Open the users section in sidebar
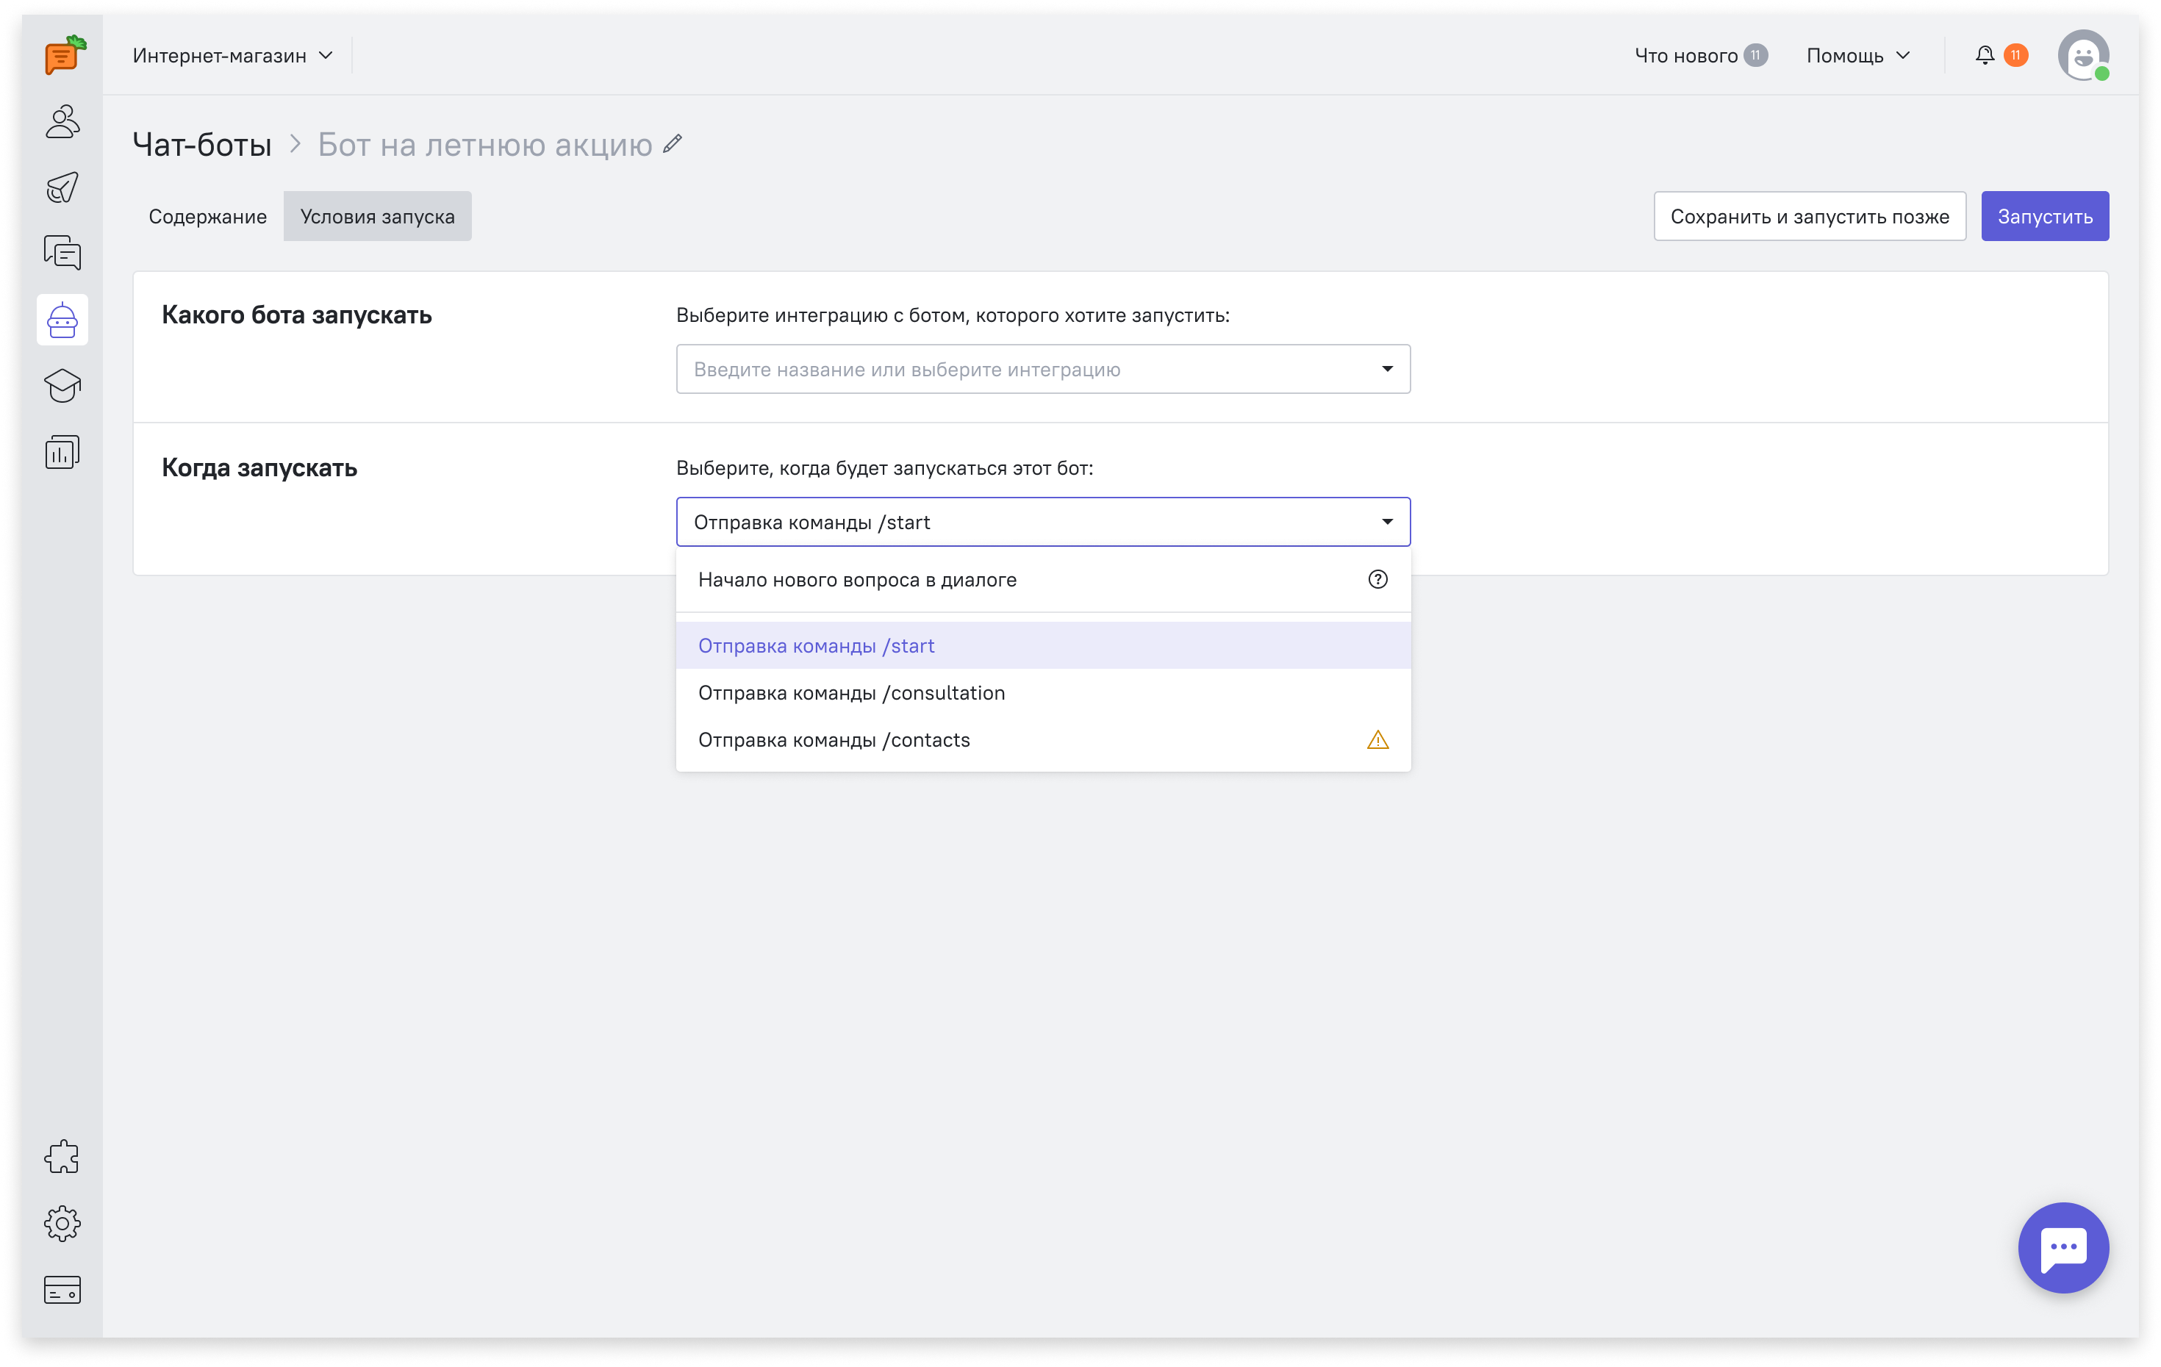The height and width of the screenshot is (1367, 2161). [x=62, y=121]
